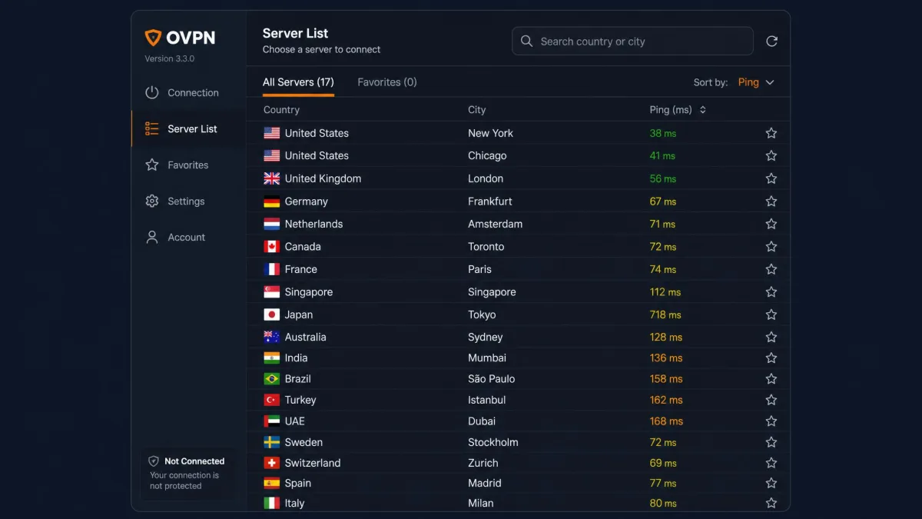
Task: Click the India flag icon
Action: [x=272, y=358]
